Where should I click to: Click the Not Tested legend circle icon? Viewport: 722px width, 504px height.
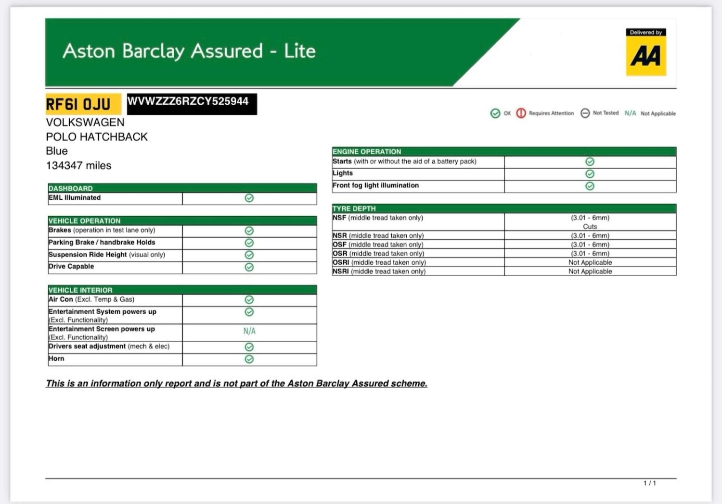[585, 113]
